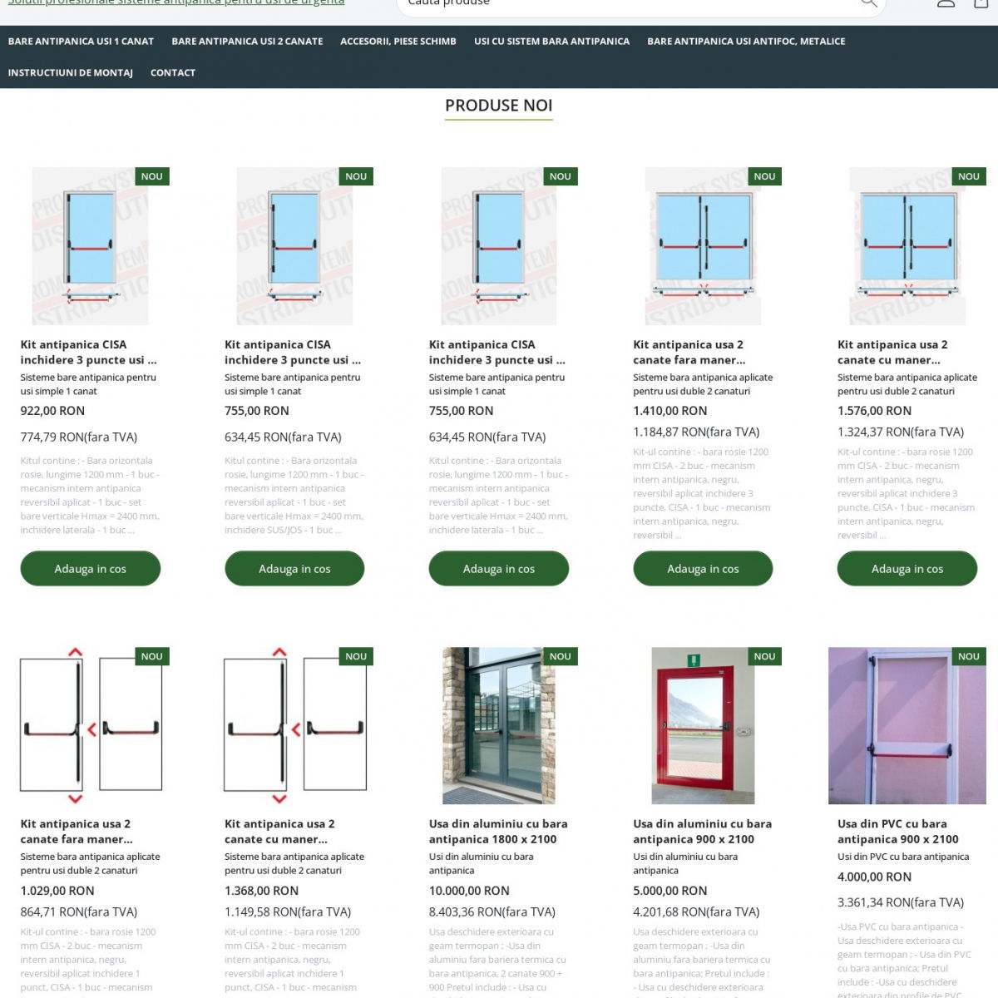
Task: Open the shopping cart icon
Action: pyautogui.click(x=981, y=3)
